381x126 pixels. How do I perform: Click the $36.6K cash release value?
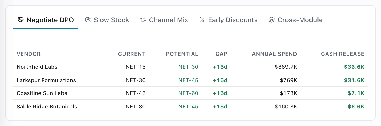click(354, 67)
